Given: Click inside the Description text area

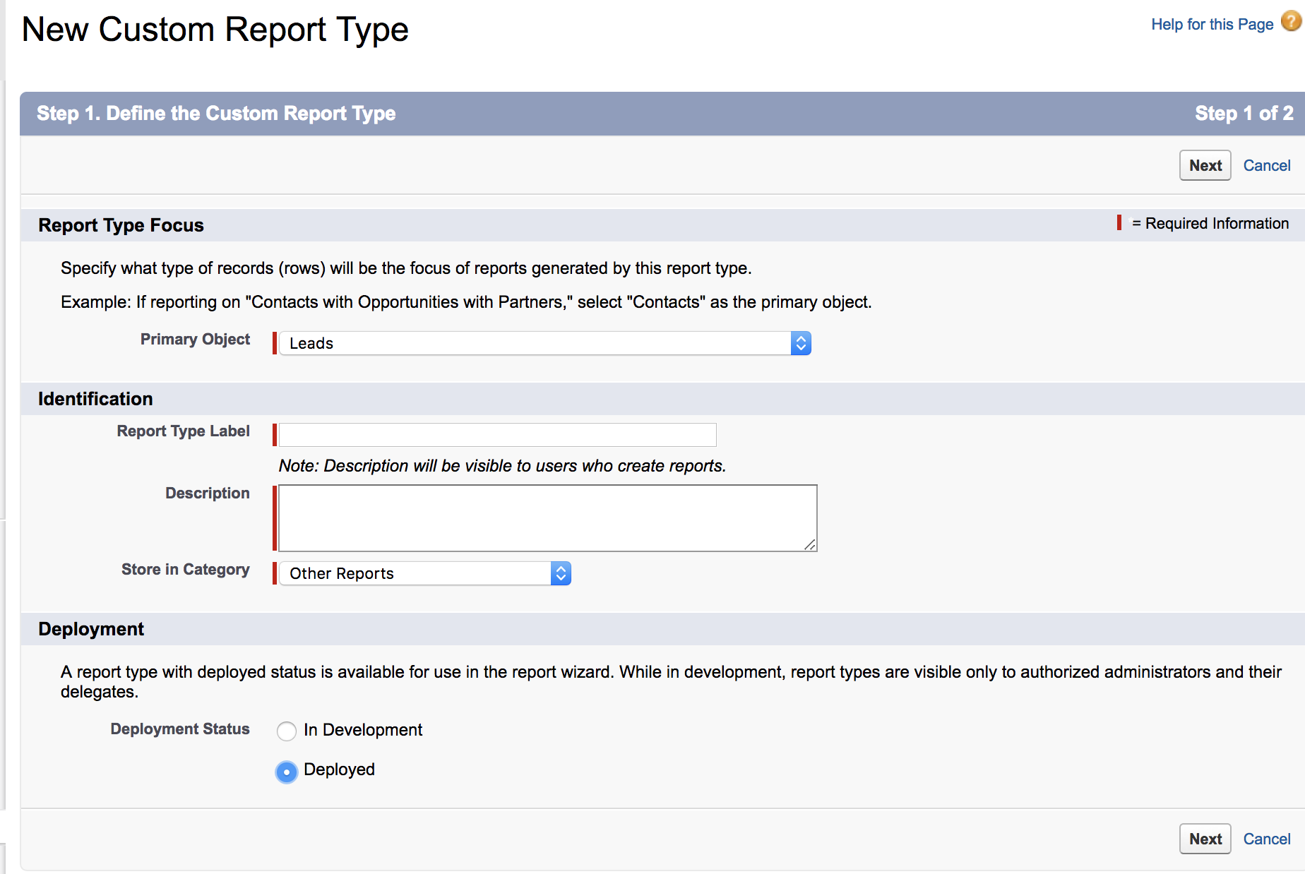Looking at the screenshot, I should pyautogui.click(x=547, y=517).
